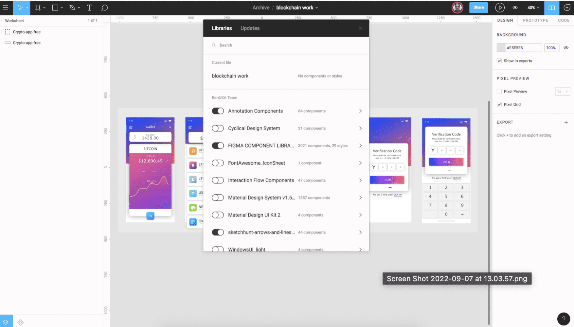The image size is (574, 327).
Task: Open the Help question mark button
Action: [x=564, y=319]
